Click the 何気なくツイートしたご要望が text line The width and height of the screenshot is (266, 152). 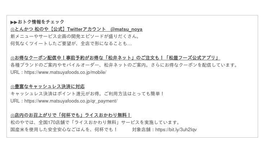click(71, 43)
